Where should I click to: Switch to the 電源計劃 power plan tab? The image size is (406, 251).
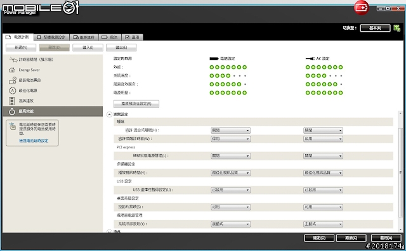coord(18,37)
